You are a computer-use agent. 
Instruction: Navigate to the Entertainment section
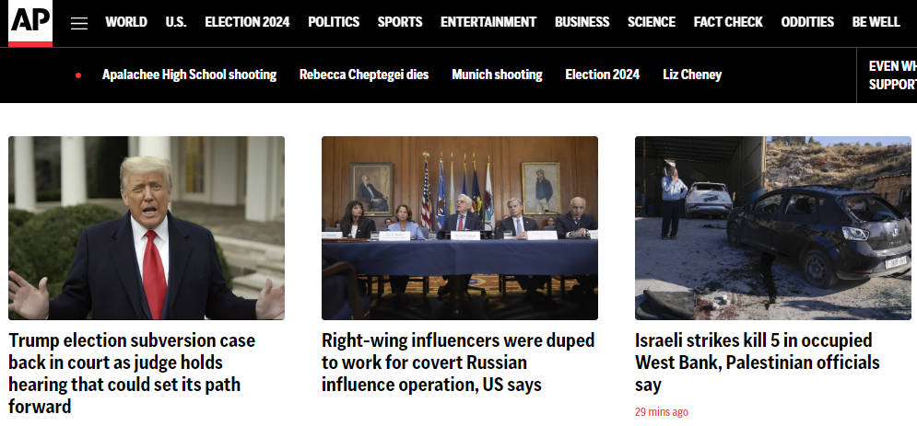[x=488, y=22]
